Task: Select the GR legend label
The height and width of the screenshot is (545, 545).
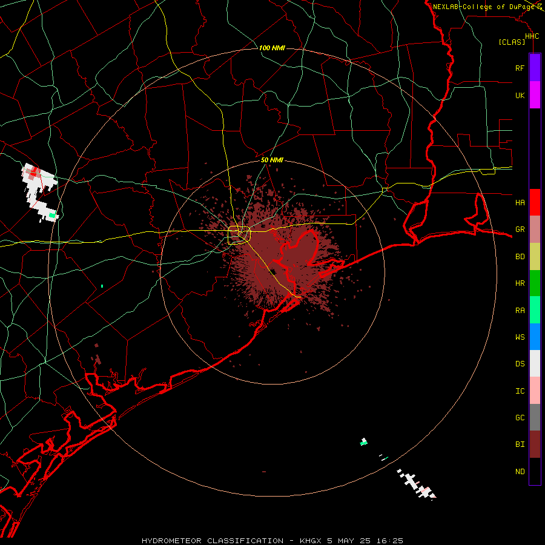Action: (x=520, y=230)
